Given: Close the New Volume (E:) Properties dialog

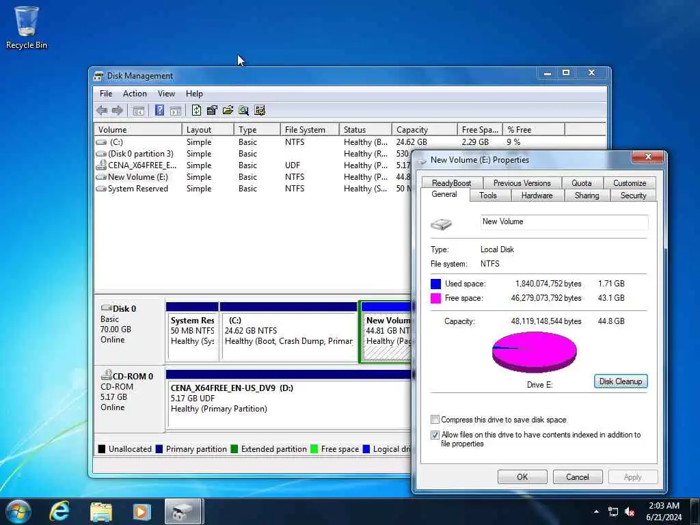Looking at the screenshot, I should click(x=648, y=157).
